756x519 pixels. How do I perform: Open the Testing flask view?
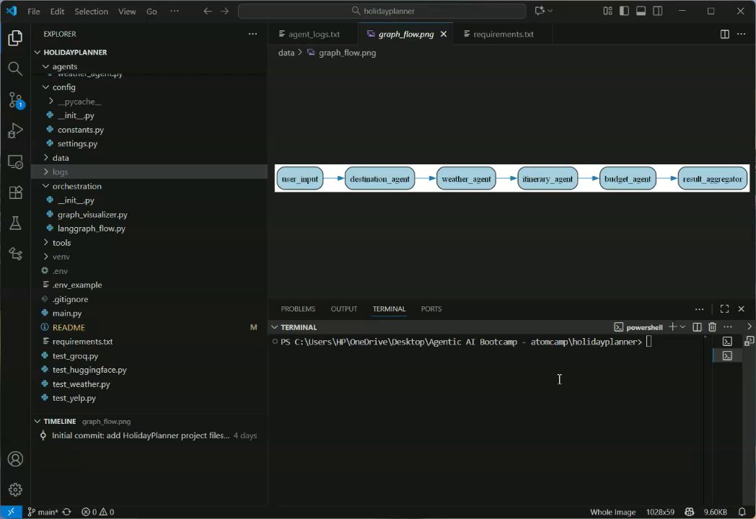[15, 223]
